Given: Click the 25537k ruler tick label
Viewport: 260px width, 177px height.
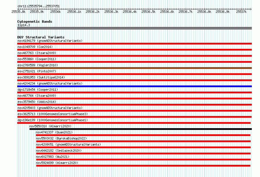Looking at the screenshot, I should click(241, 12).
